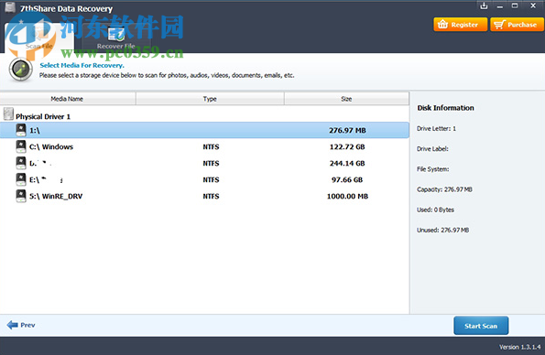Image resolution: width=545 pixels, height=355 pixels.
Task: Click the scan radar icon beside Select Media
Action: tap(21, 70)
